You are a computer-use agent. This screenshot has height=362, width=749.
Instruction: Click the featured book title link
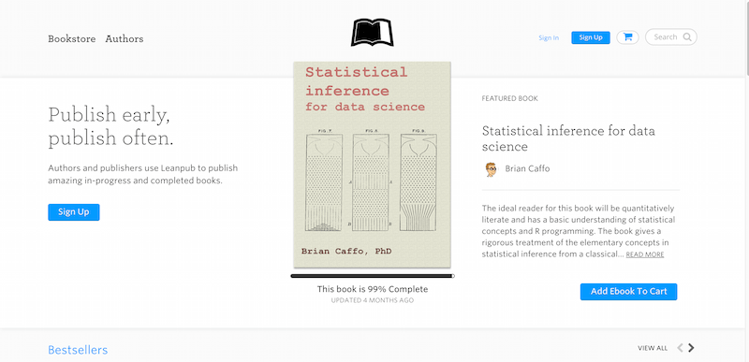(x=568, y=138)
